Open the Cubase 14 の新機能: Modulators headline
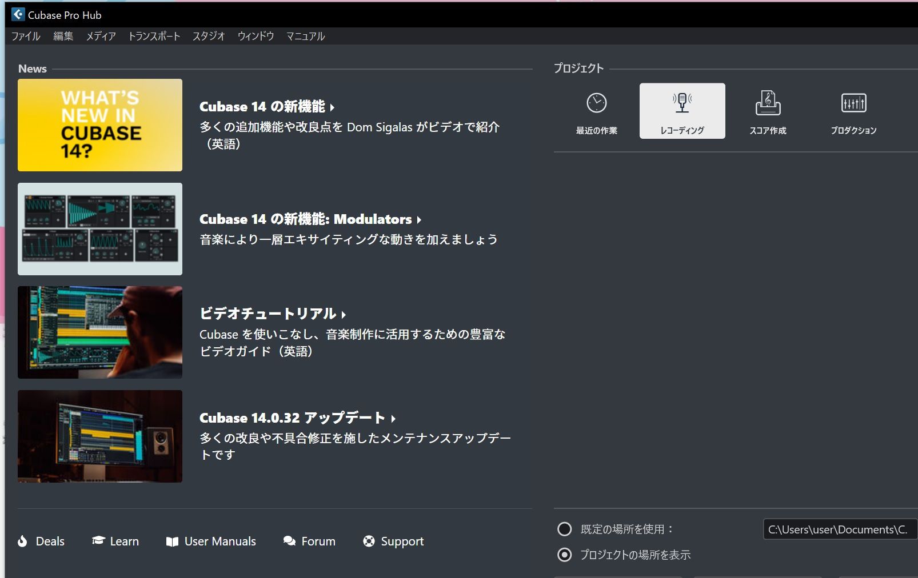 (310, 219)
